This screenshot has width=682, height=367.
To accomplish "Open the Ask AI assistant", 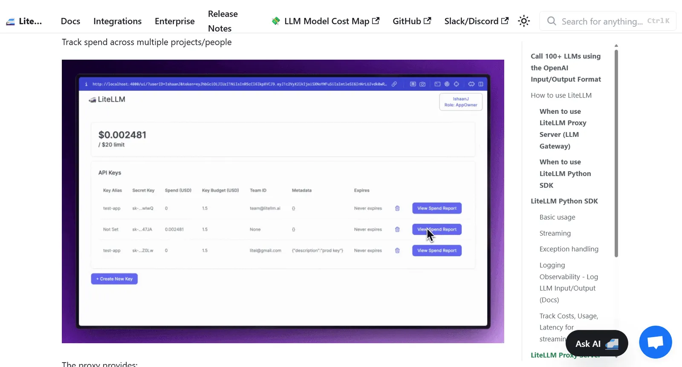I will [x=597, y=344].
